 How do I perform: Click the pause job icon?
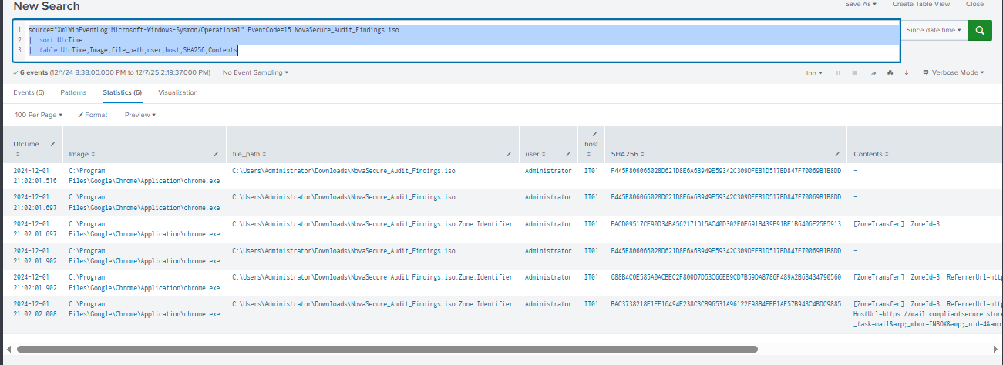(x=838, y=73)
